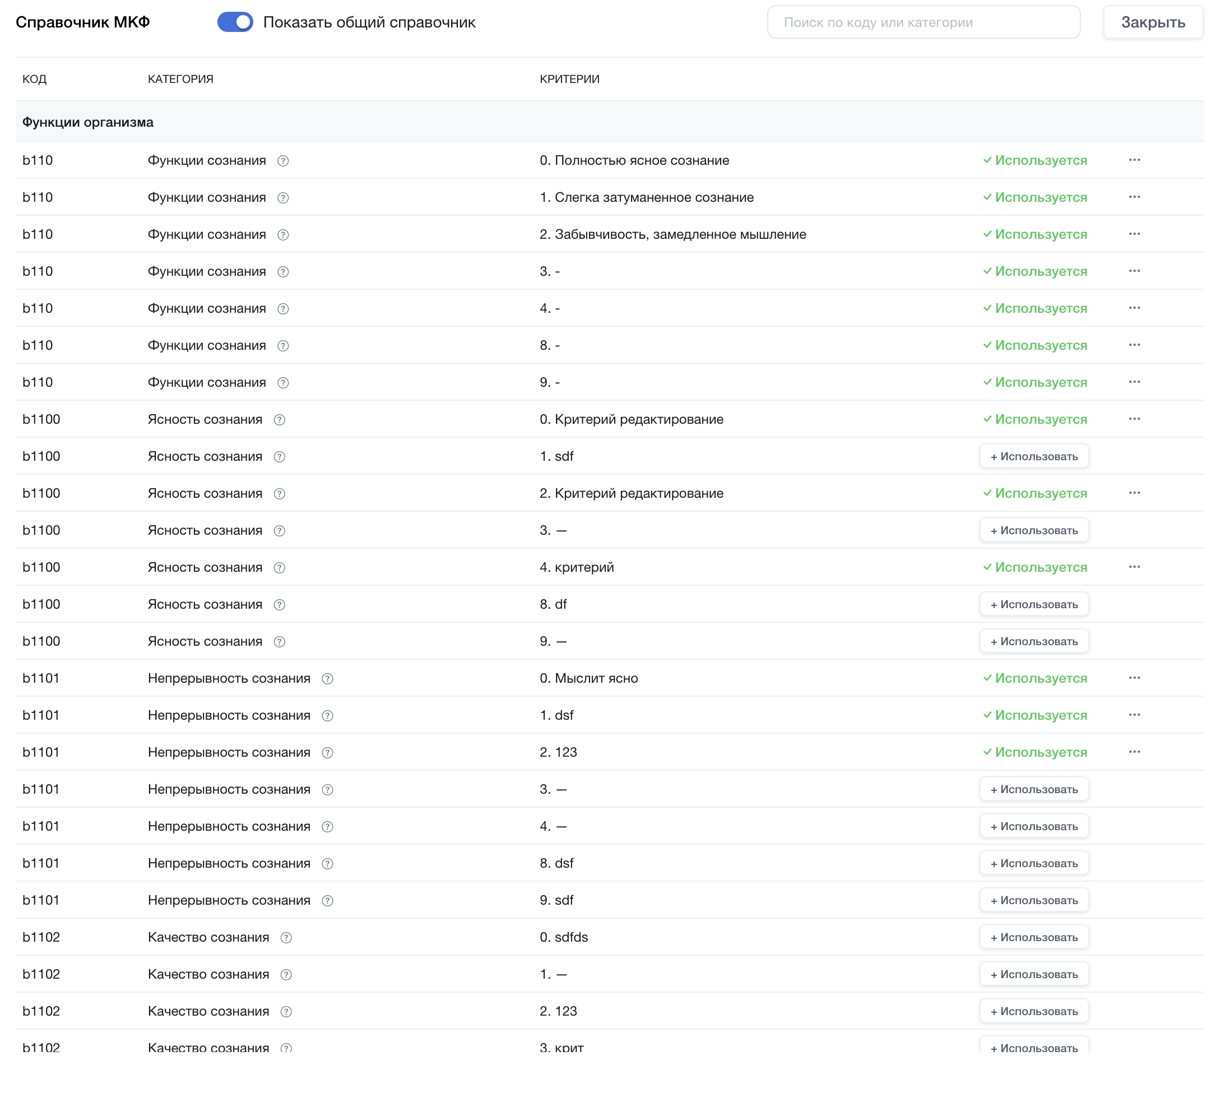Open three-dots menu for b1101 'Мыслит ясно'

[1134, 678]
